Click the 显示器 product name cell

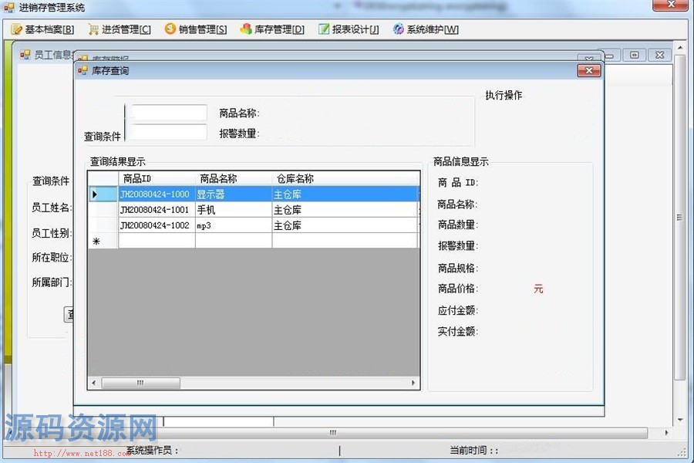click(x=233, y=194)
